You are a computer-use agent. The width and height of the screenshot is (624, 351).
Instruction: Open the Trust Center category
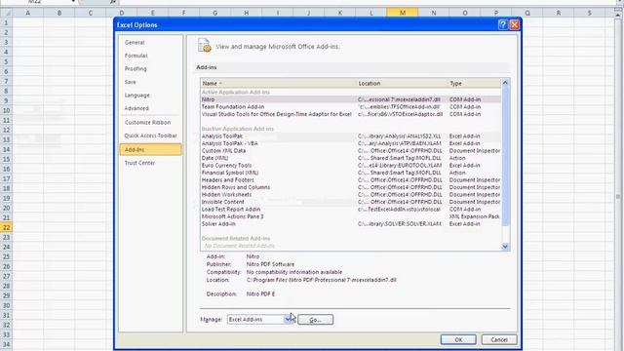[139, 163]
